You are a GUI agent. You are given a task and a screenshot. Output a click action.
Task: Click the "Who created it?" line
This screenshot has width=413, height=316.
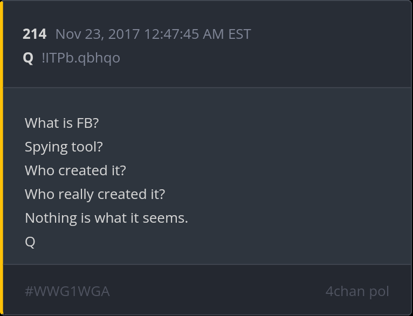click(75, 170)
